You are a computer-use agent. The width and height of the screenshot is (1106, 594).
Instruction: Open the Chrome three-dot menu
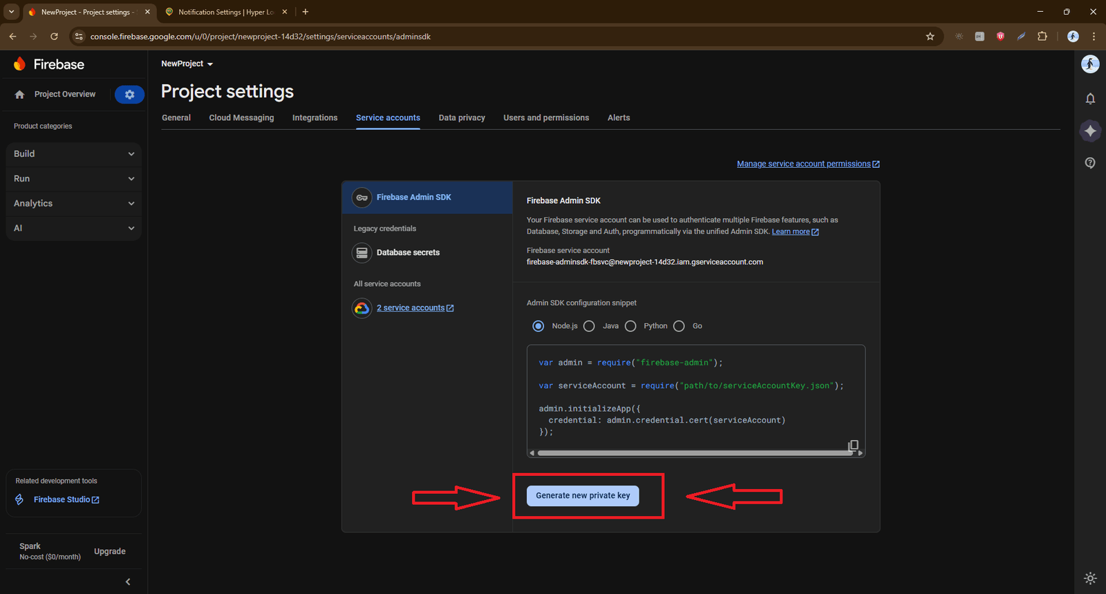pos(1094,37)
